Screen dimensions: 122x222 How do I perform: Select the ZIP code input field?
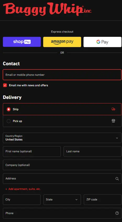103,199
